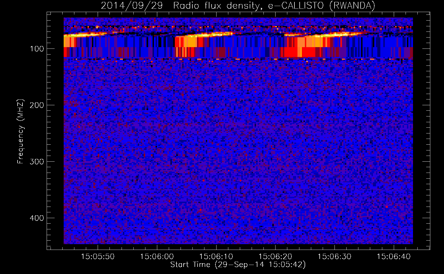Click the Start Time (29-Sep-14 15:05:42) label

click(x=238, y=265)
